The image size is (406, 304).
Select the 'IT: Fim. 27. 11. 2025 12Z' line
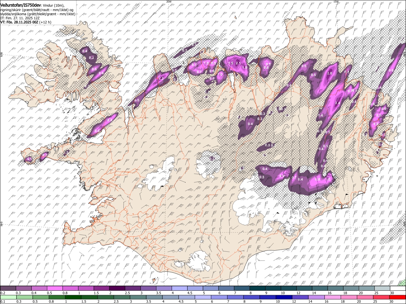19,18
